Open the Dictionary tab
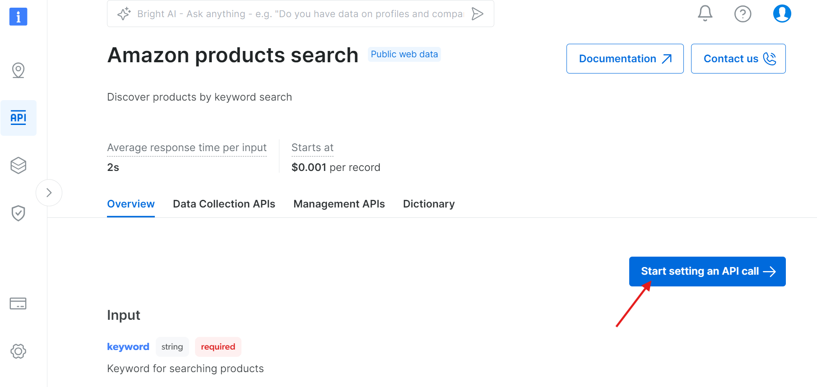 pos(428,204)
